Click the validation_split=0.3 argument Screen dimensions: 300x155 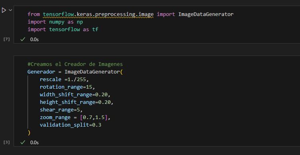coord(70,125)
